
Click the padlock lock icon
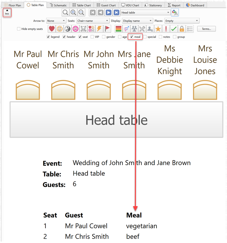coord(182,29)
